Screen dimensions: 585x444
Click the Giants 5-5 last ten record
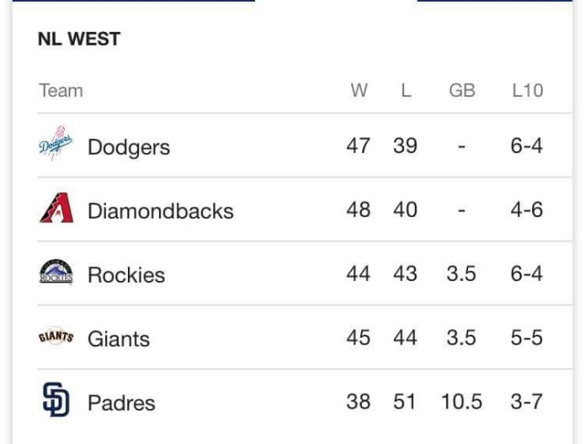click(527, 338)
